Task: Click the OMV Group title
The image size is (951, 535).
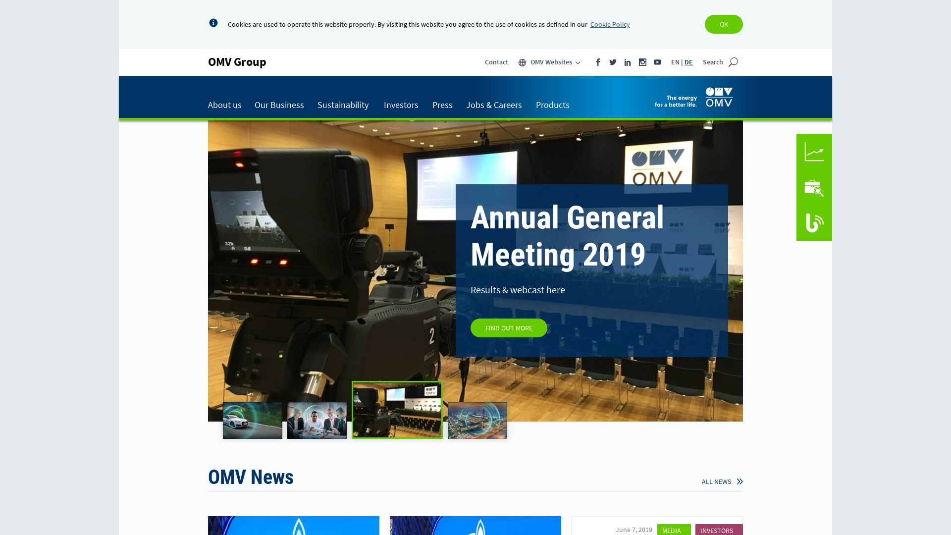Action: 237,62
